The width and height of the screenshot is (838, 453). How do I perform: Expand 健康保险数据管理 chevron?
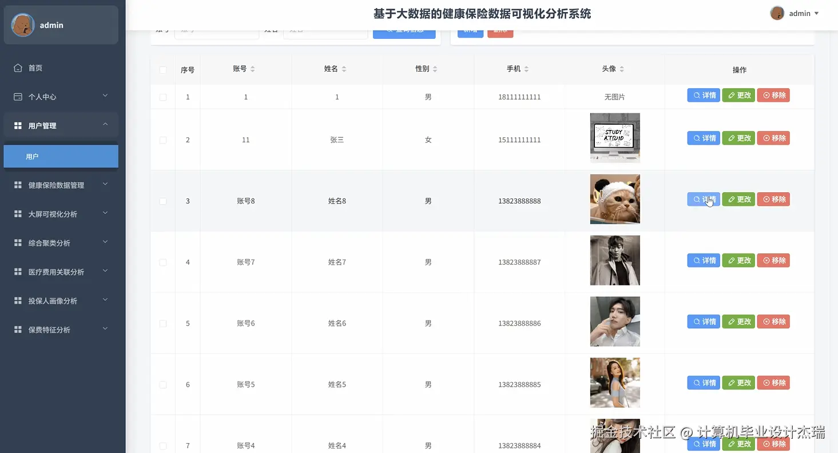click(105, 184)
